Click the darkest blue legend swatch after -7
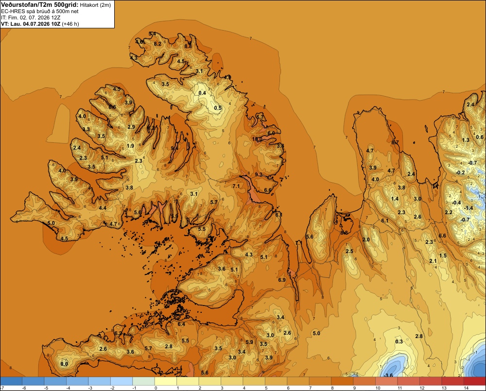 (x=11, y=381)
